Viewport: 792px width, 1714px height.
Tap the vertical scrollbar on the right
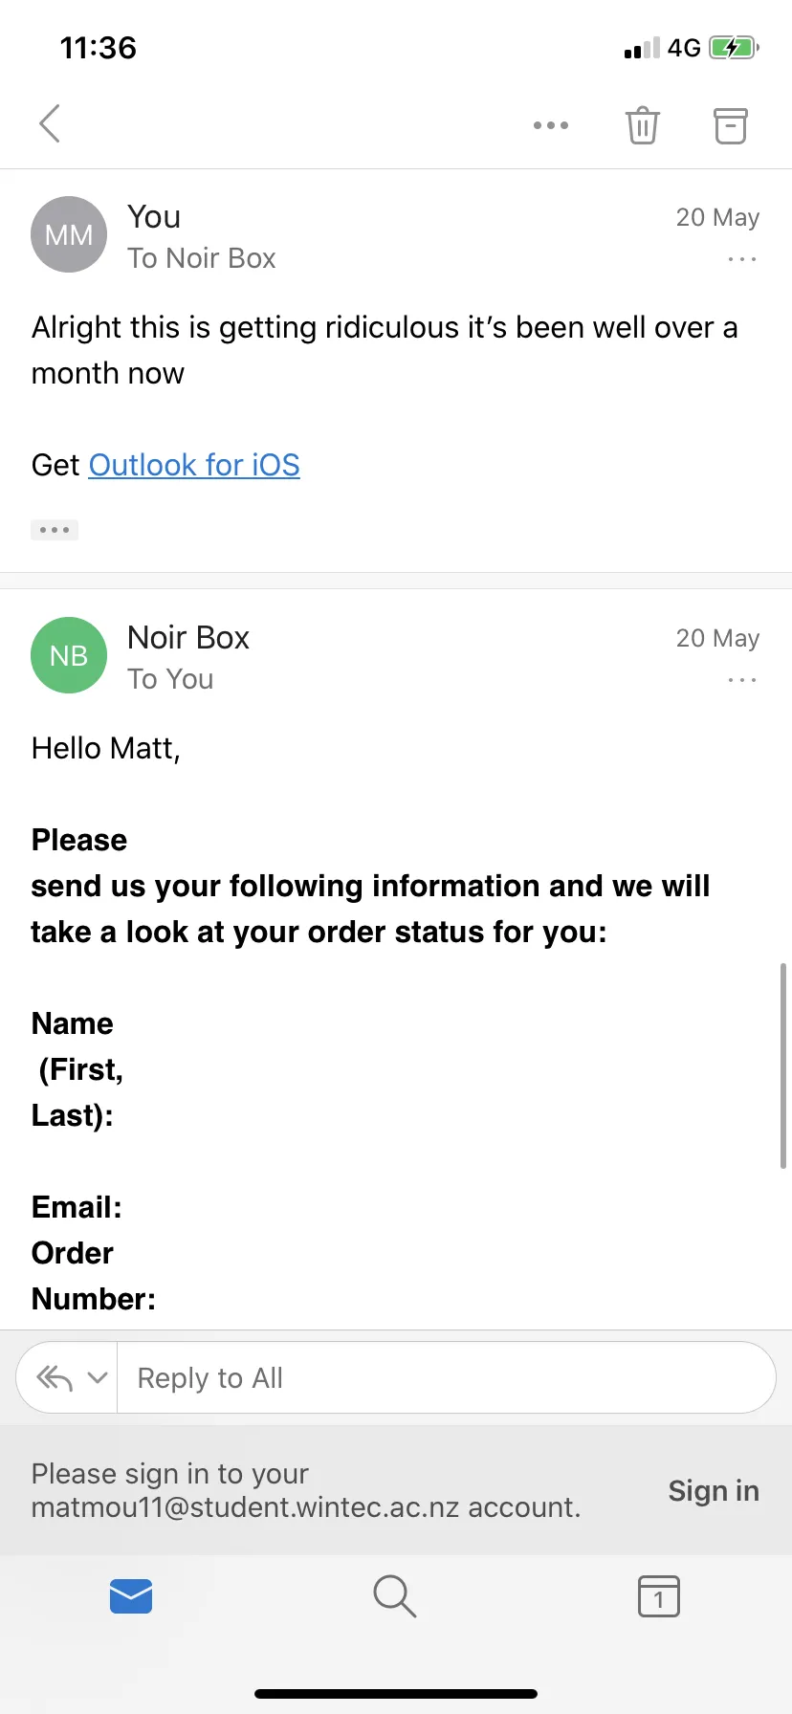click(x=783, y=1066)
